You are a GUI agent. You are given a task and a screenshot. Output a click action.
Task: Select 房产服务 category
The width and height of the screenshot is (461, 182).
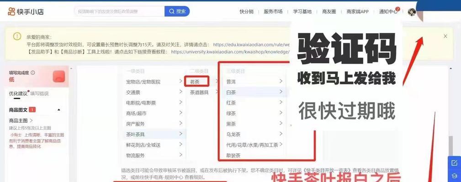[135, 124]
